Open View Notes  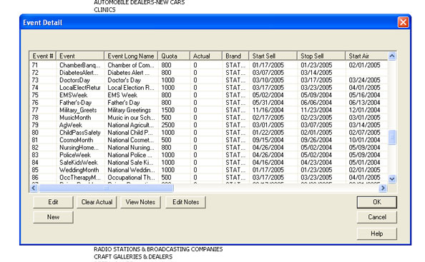click(x=140, y=202)
